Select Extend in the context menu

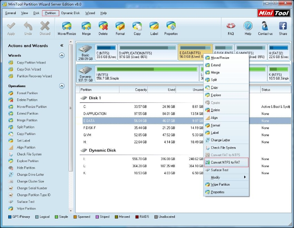(226, 65)
